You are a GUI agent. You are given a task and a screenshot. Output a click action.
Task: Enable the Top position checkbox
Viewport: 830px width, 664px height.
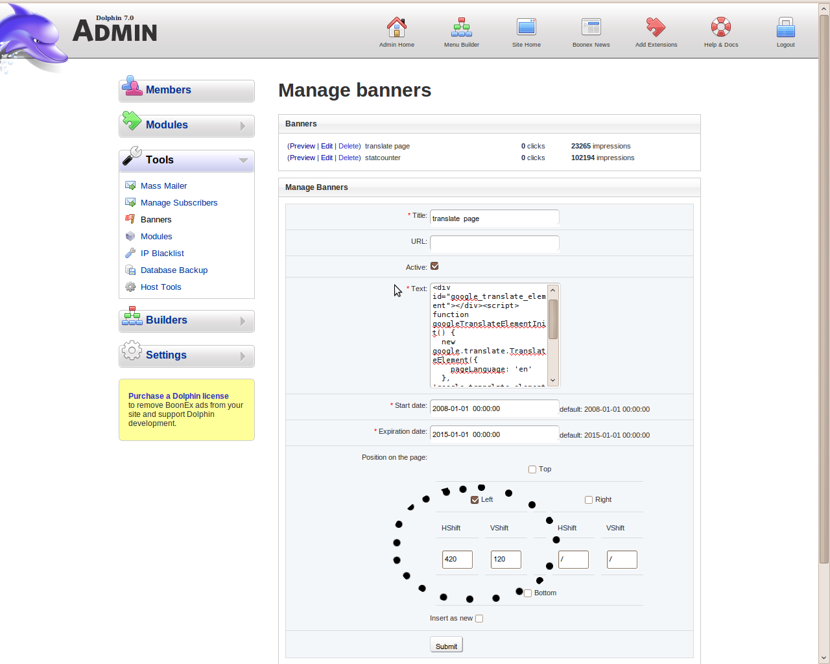click(x=532, y=469)
